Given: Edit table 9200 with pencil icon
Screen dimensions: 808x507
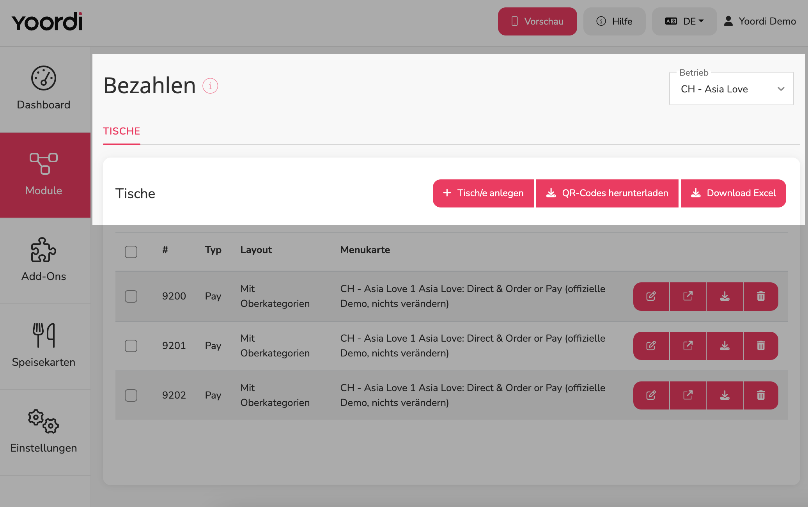Looking at the screenshot, I should point(651,296).
